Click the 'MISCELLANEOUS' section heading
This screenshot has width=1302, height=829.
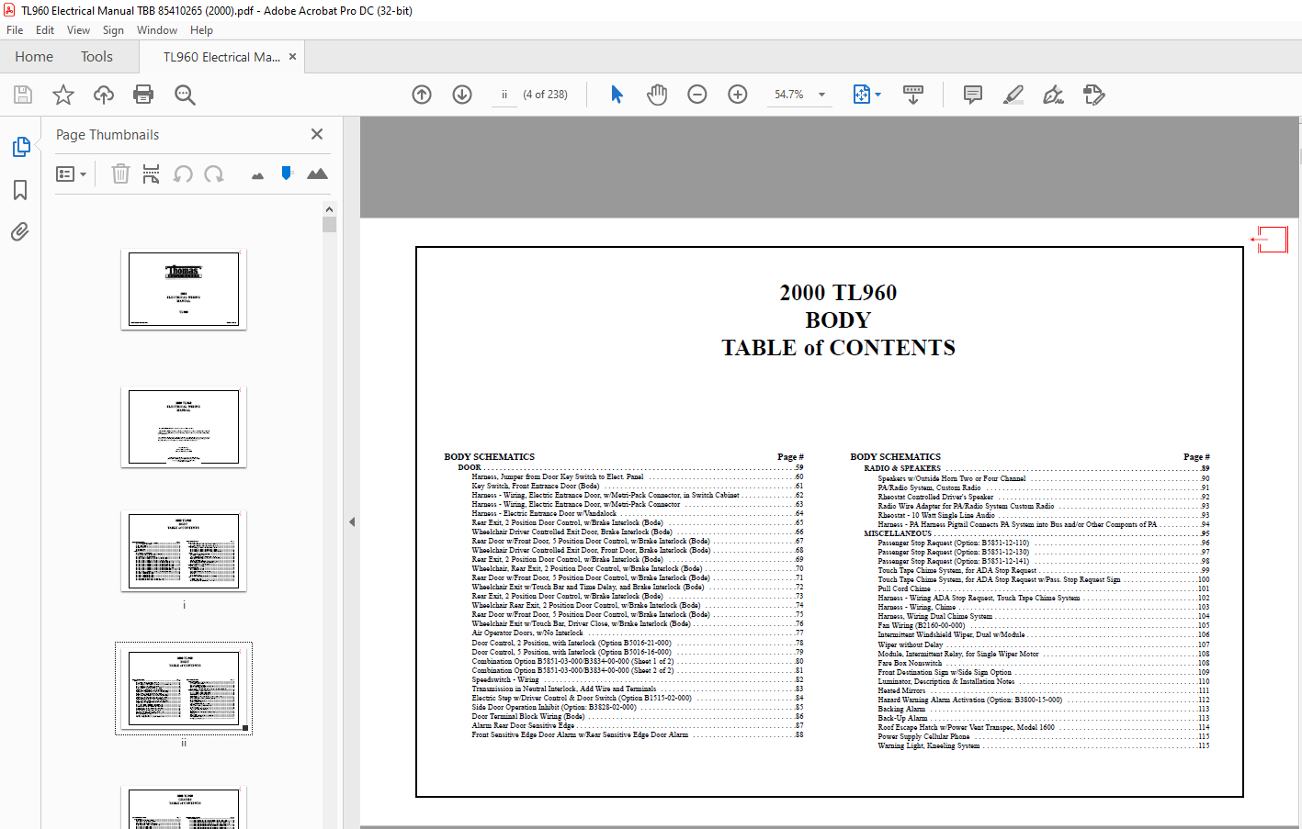point(898,533)
